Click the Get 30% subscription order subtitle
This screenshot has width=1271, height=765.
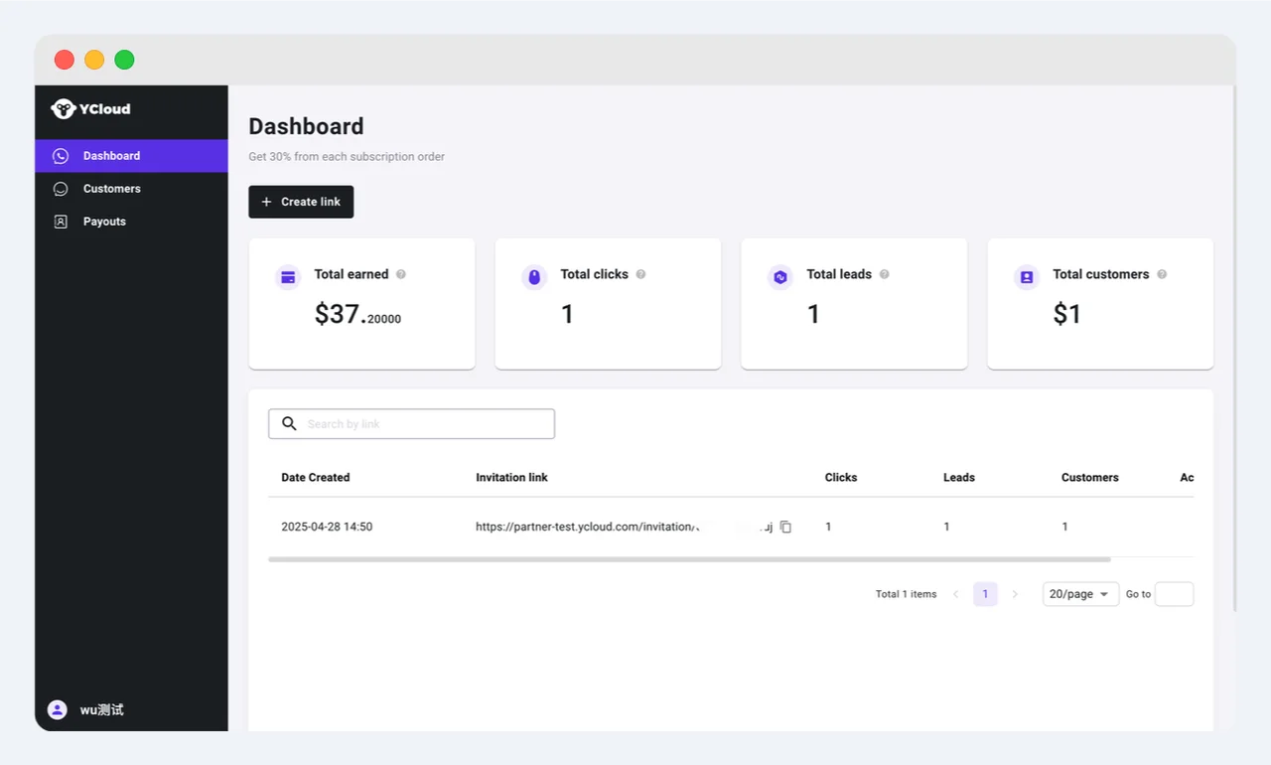[347, 157]
